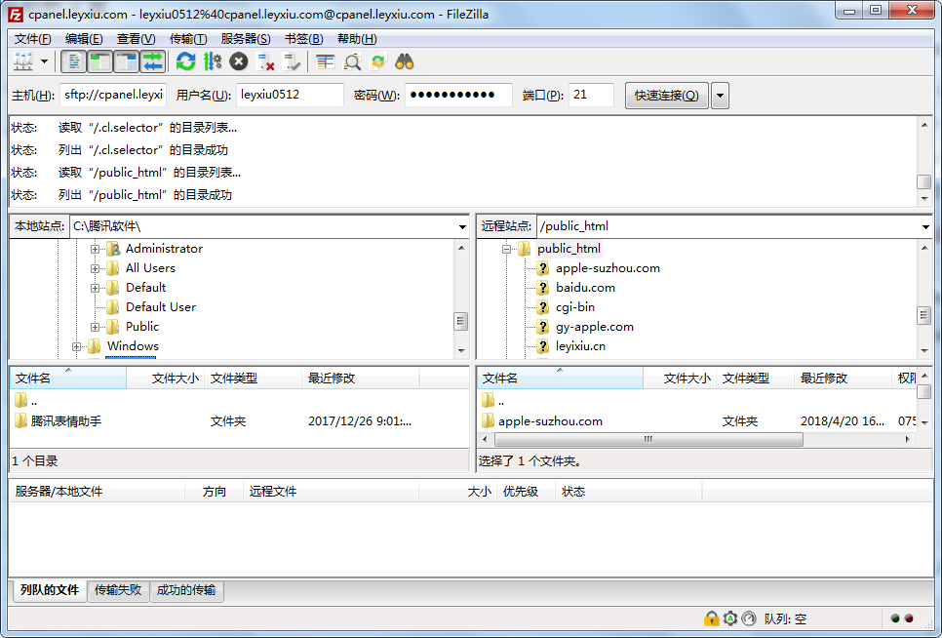
Task: Search files with the binoculars icon
Action: [x=405, y=61]
